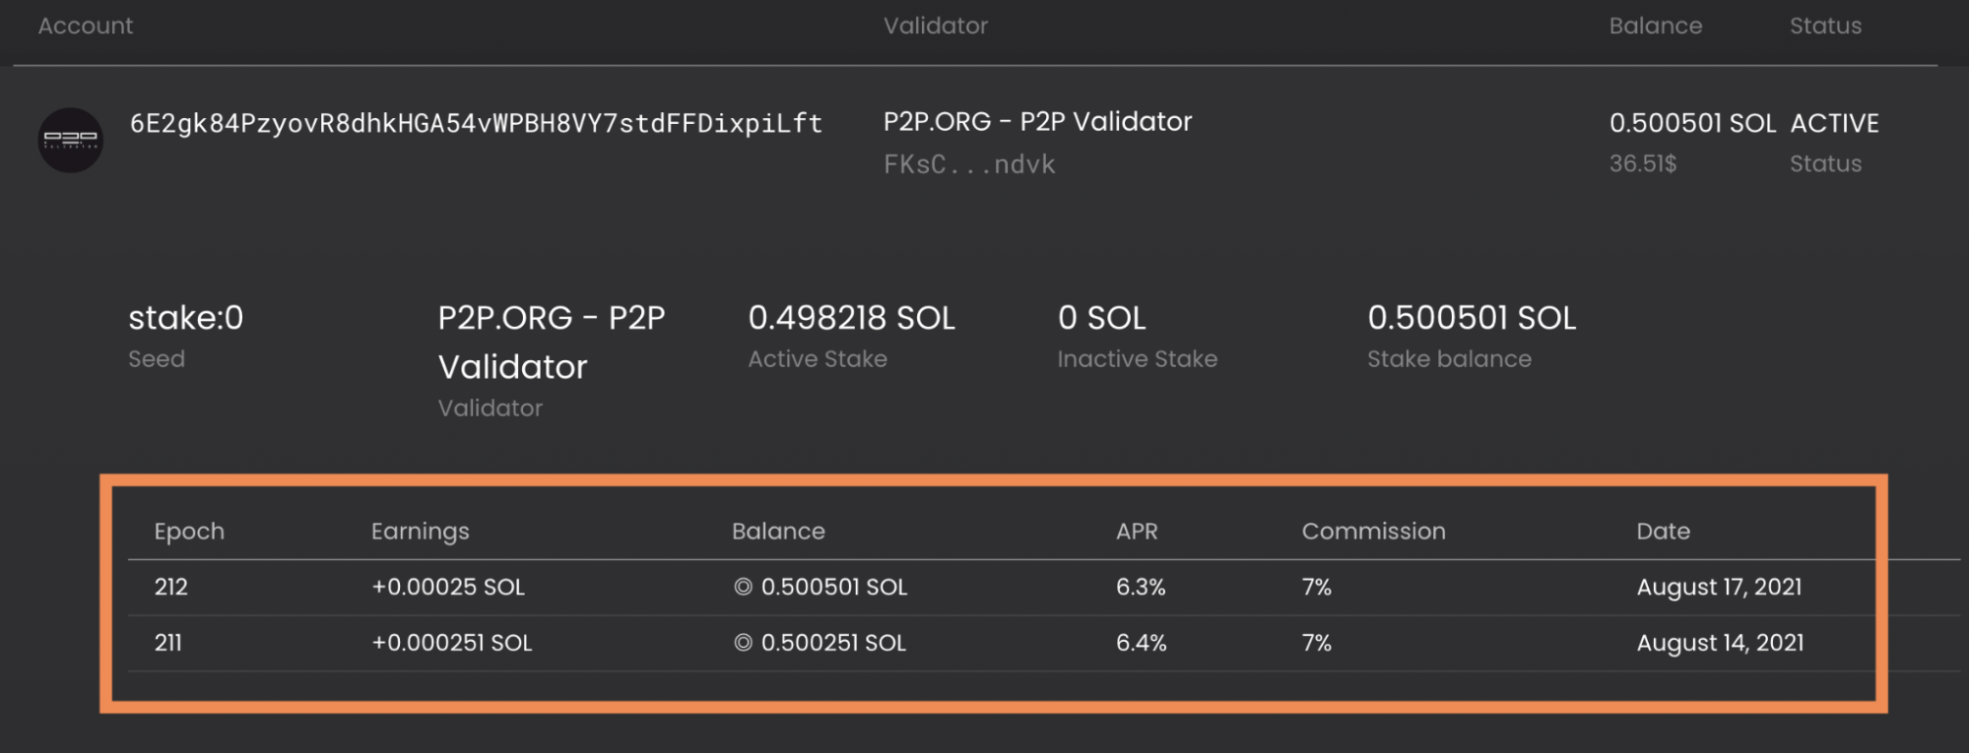
Task: Click the 0.498218 SOL Active Stake value
Action: (851, 318)
